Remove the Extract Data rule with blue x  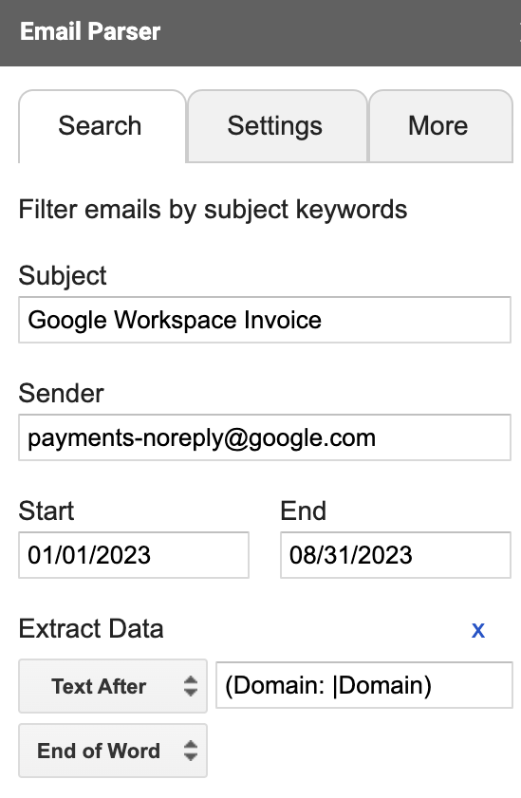[477, 631]
